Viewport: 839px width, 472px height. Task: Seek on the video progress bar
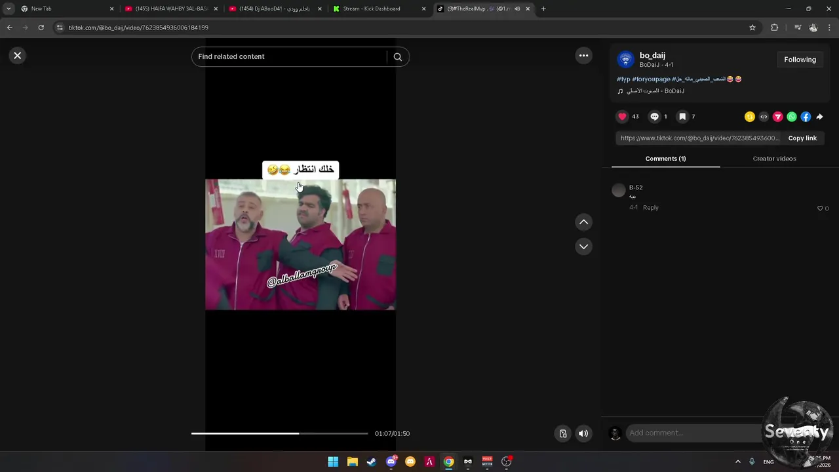[279, 433]
